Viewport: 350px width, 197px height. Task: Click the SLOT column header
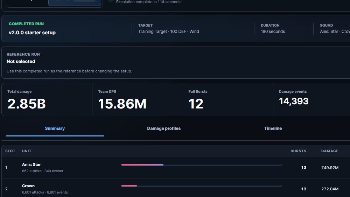point(10,151)
